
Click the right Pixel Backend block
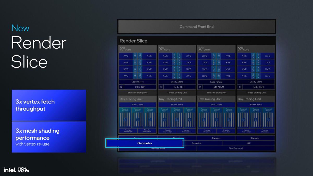[x=236, y=148]
